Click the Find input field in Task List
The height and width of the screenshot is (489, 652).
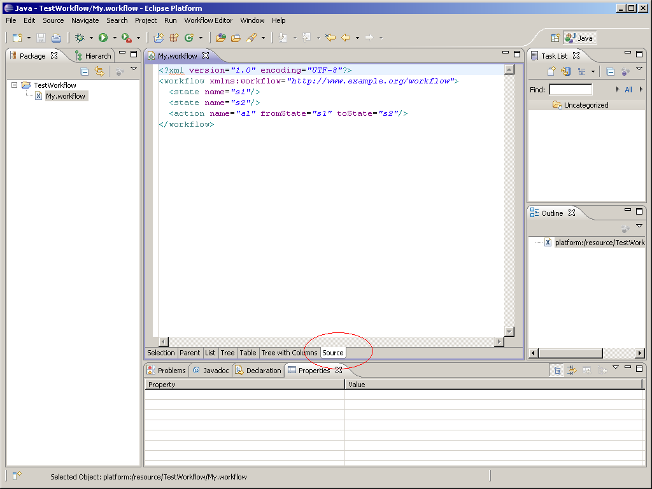pyautogui.click(x=570, y=90)
